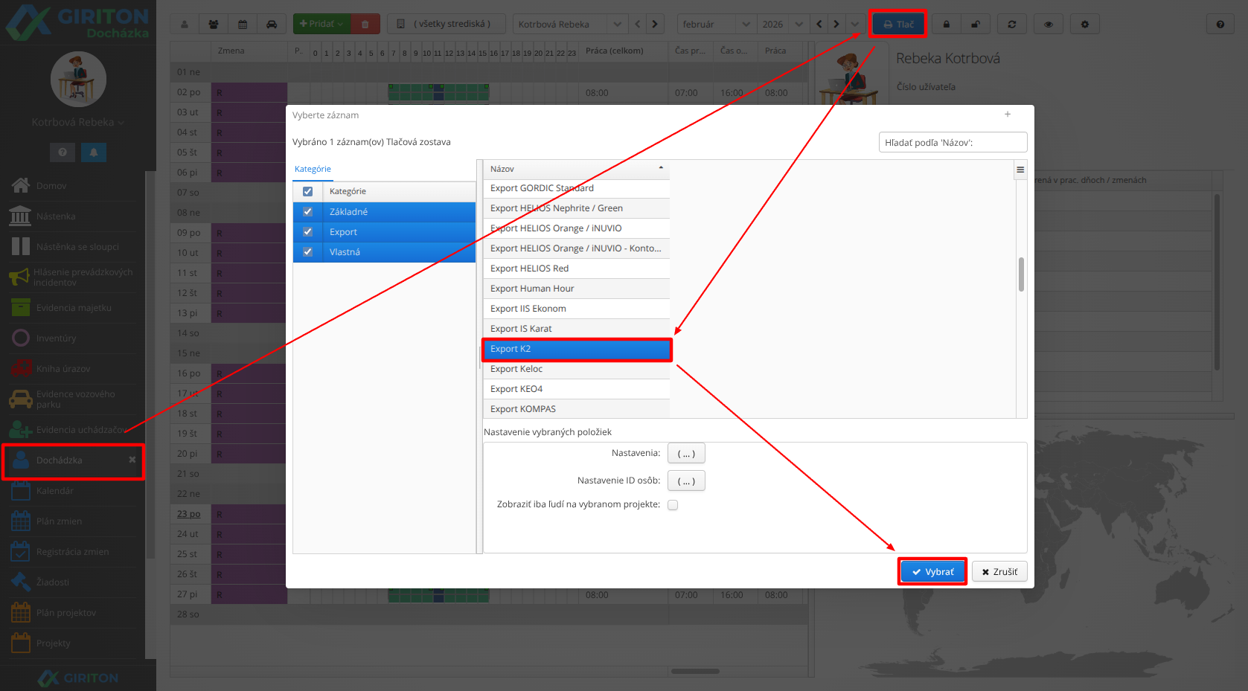Click the Tlač print button
1248x691 pixels.
(x=898, y=25)
